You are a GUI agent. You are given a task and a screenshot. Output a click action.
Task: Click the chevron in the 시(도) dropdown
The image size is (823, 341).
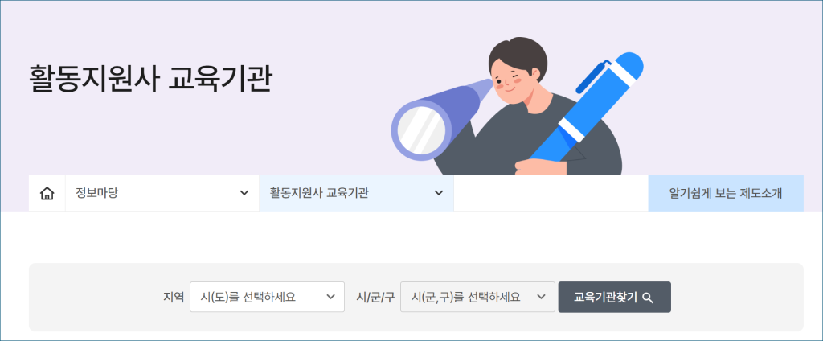[330, 297]
